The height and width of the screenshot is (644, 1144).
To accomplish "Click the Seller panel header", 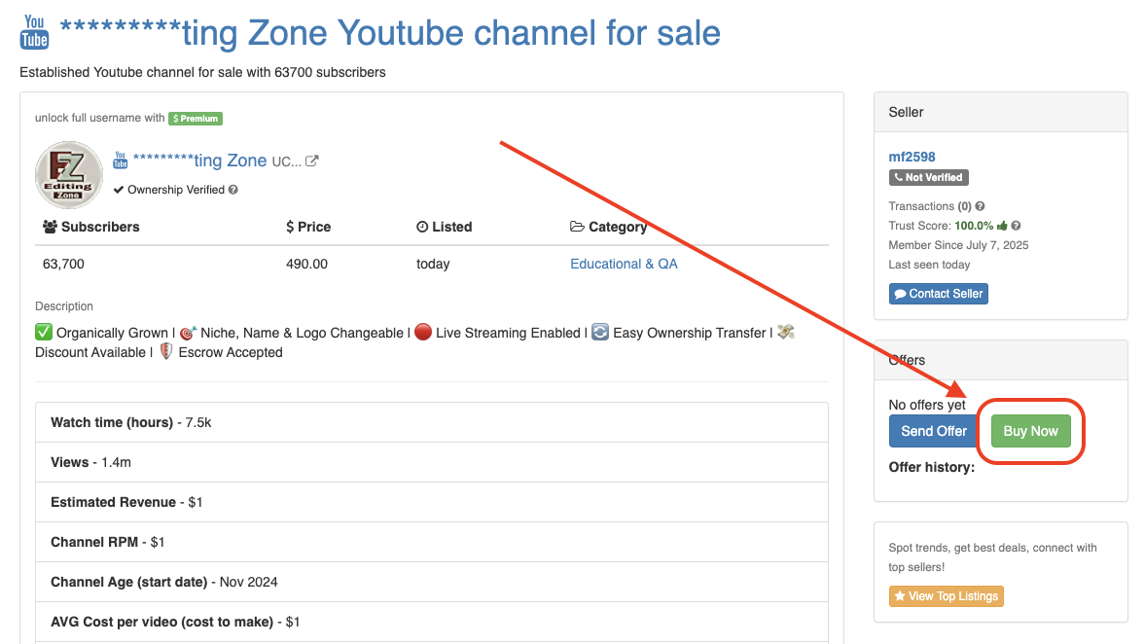I will [x=1000, y=112].
